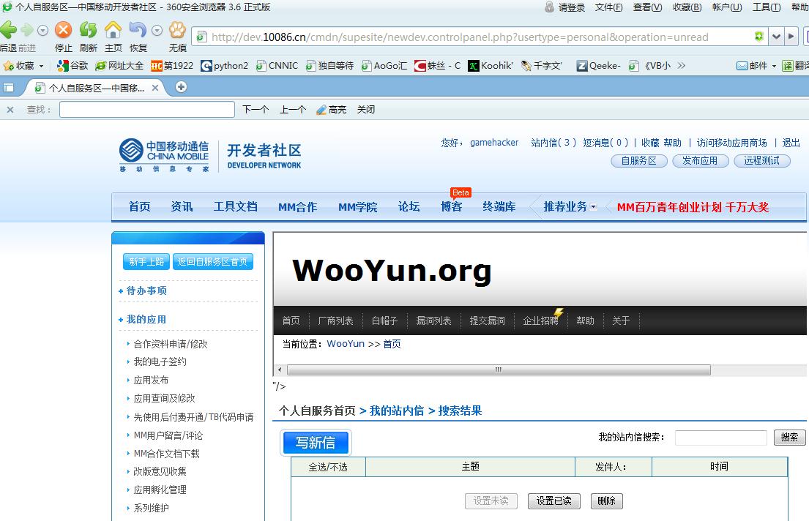Viewport: 809px width, 521px height.
Task: Focus the 我的站内信搜索 input field
Action: [720, 438]
